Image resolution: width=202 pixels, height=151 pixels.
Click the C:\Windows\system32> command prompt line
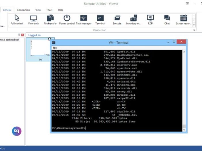(x=68, y=128)
